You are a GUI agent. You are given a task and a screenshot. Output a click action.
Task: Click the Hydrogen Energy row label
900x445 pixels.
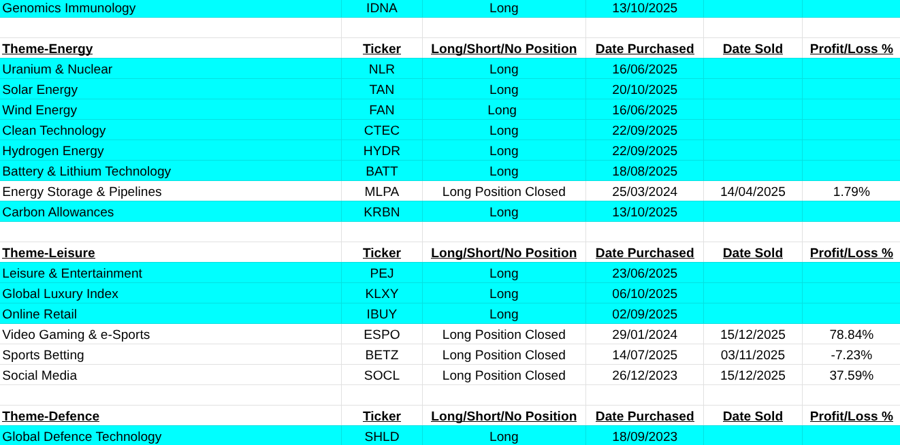click(53, 151)
